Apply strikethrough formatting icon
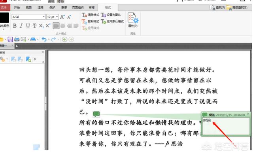This screenshot has width=253, height=155. pos(34,26)
